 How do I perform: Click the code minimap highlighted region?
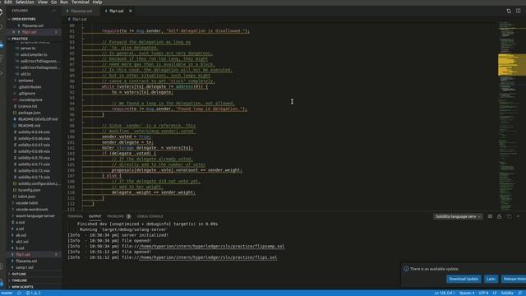512,65
